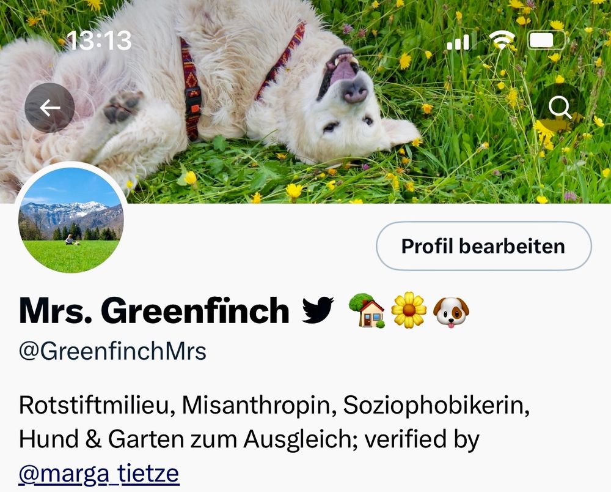The image size is (611, 492).
Task: View the dog header banner image
Action: [305, 102]
